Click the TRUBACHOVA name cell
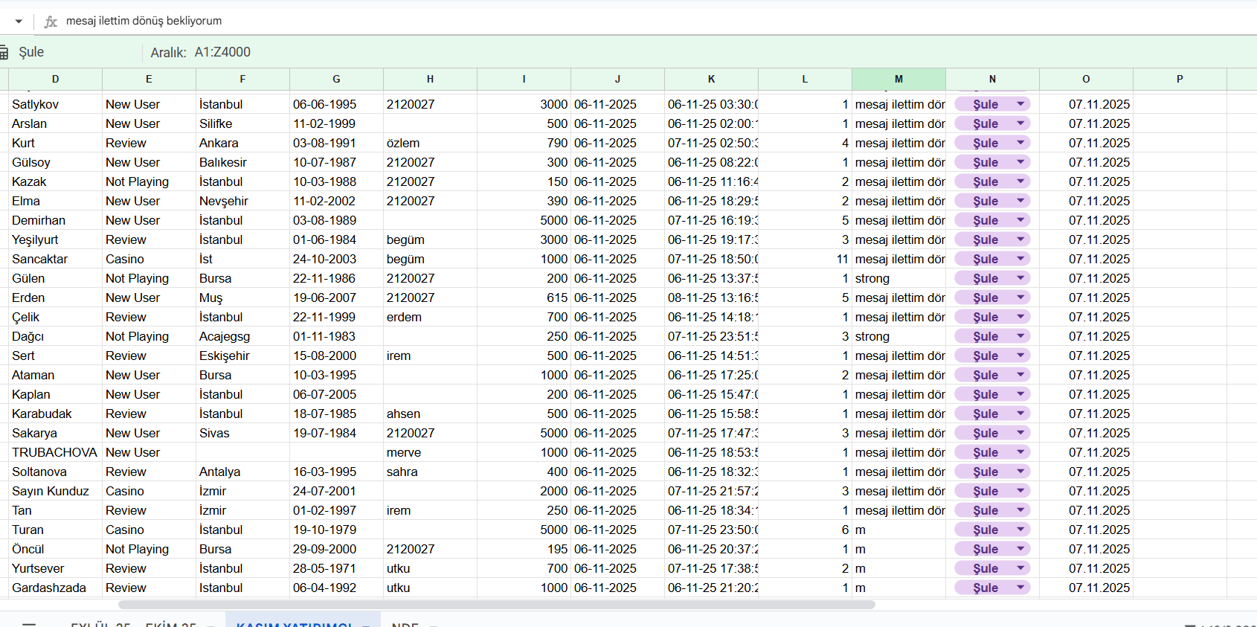This screenshot has height=627, width=1257. coord(55,452)
